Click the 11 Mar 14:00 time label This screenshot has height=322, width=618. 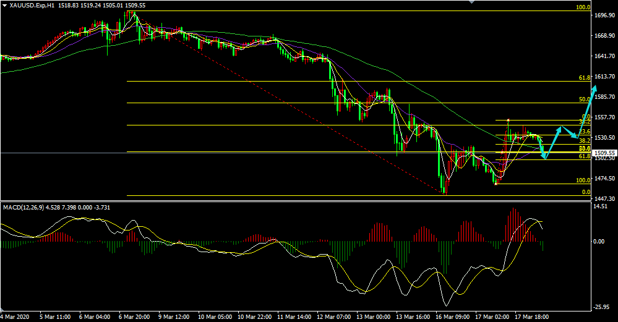pos(294,317)
